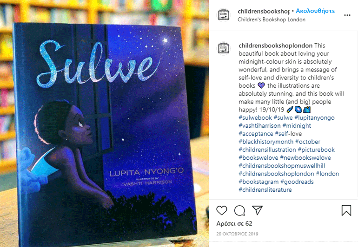Open #childrensbookshopmuswellhill hashtag
Viewport: 358px width, 247px height.
pyautogui.click(x=282, y=166)
